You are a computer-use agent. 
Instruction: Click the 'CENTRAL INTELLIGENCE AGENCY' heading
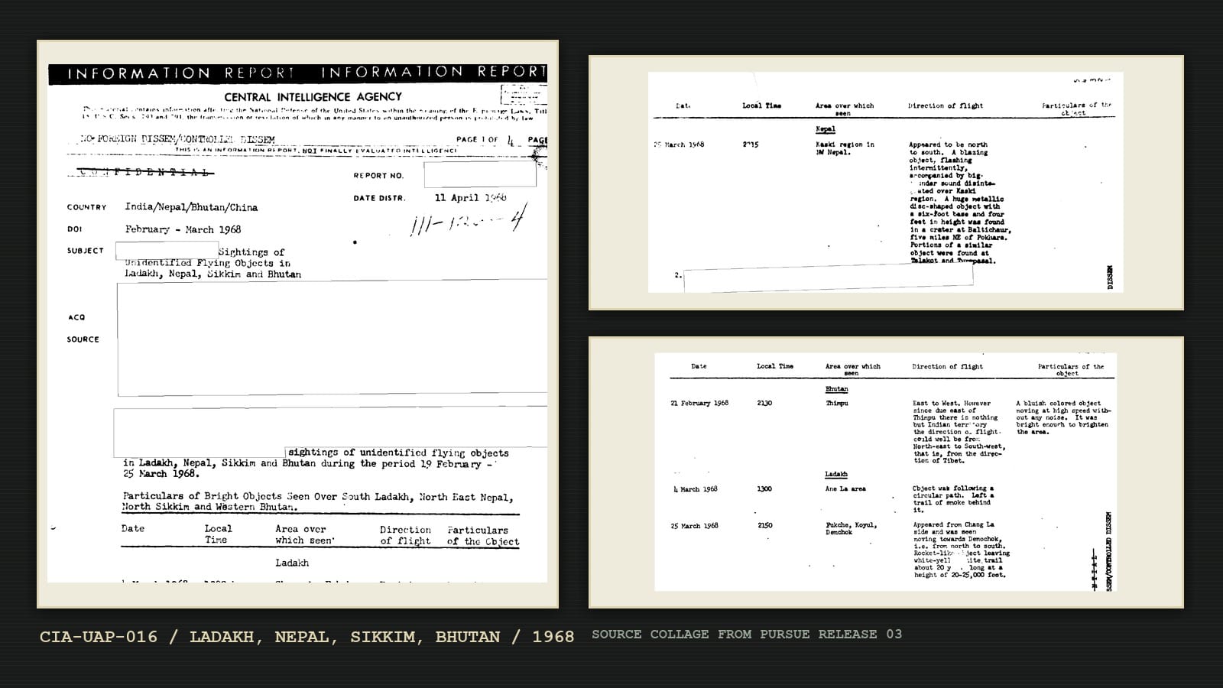(x=313, y=97)
